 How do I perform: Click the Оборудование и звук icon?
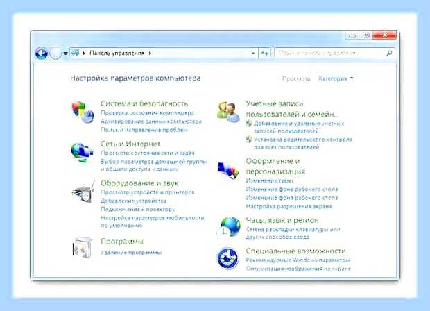(83, 192)
